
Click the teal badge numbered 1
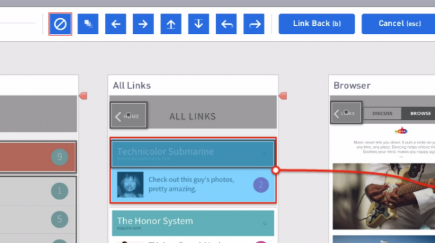point(60,191)
